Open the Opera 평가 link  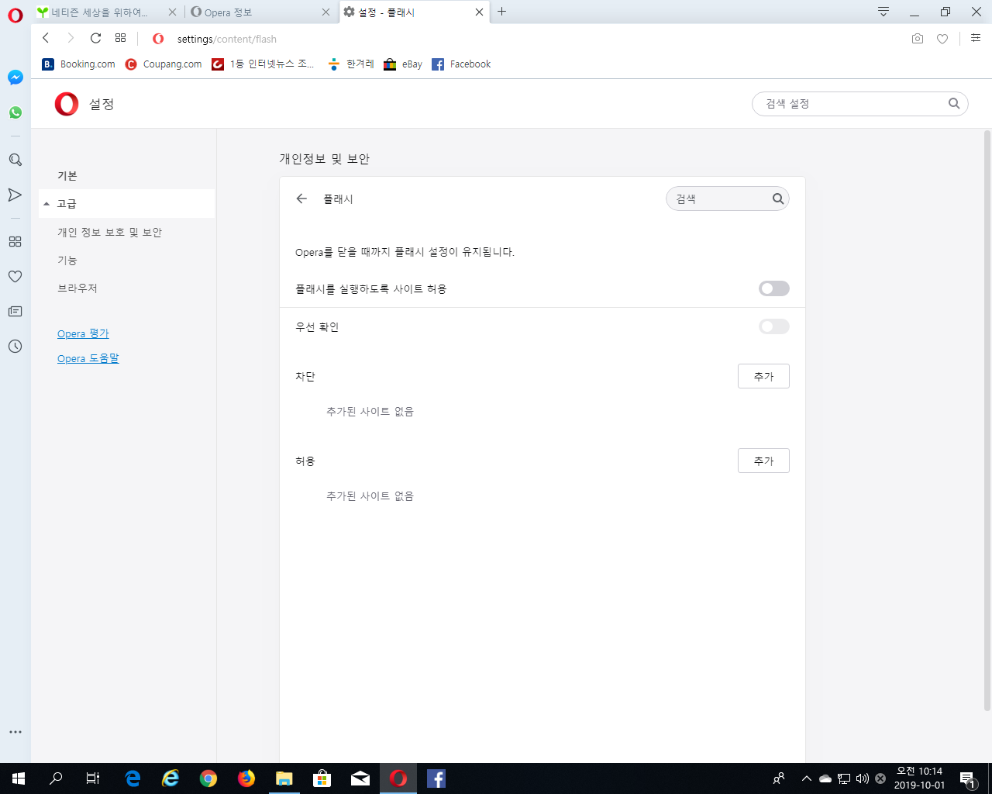(83, 333)
